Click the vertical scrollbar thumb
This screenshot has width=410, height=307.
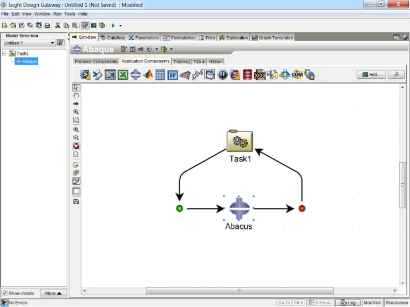click(402, 185)
